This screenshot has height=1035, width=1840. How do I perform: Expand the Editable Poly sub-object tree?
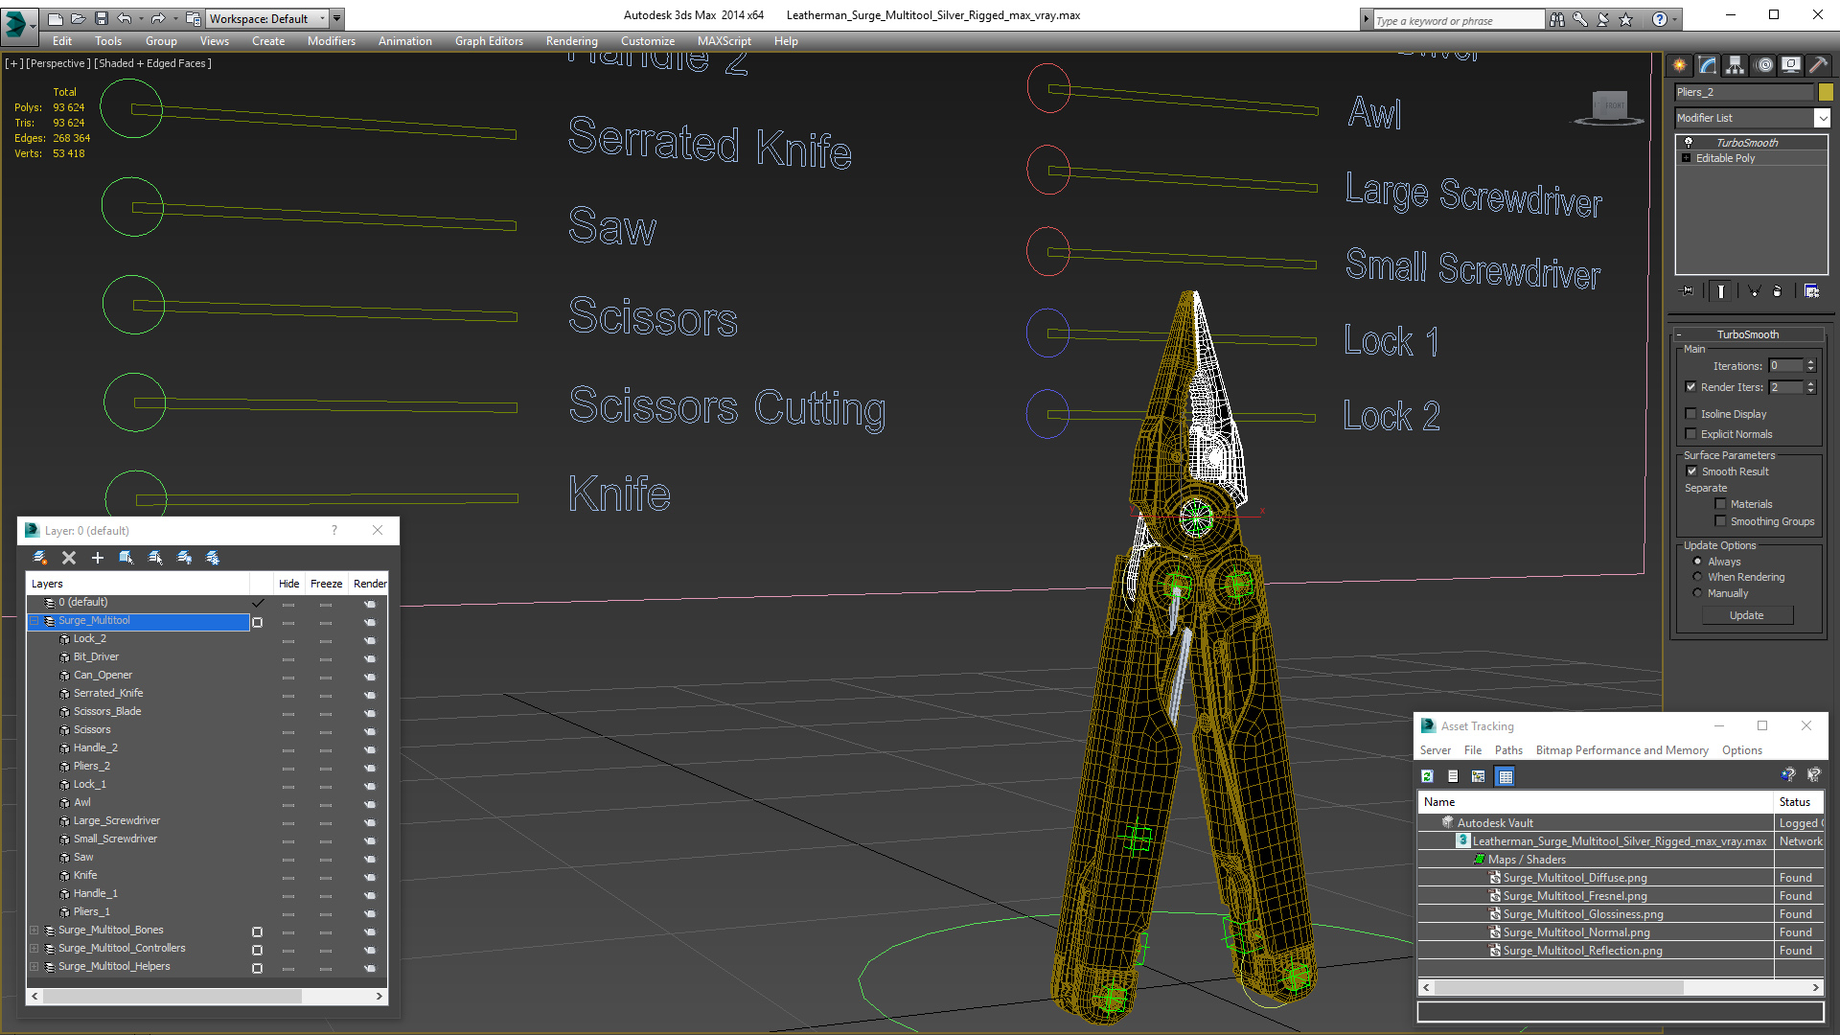pos(1686,158)
